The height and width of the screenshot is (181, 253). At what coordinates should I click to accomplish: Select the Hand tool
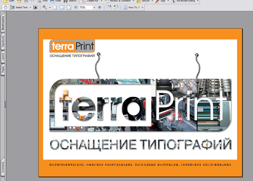tap(6, 7)
